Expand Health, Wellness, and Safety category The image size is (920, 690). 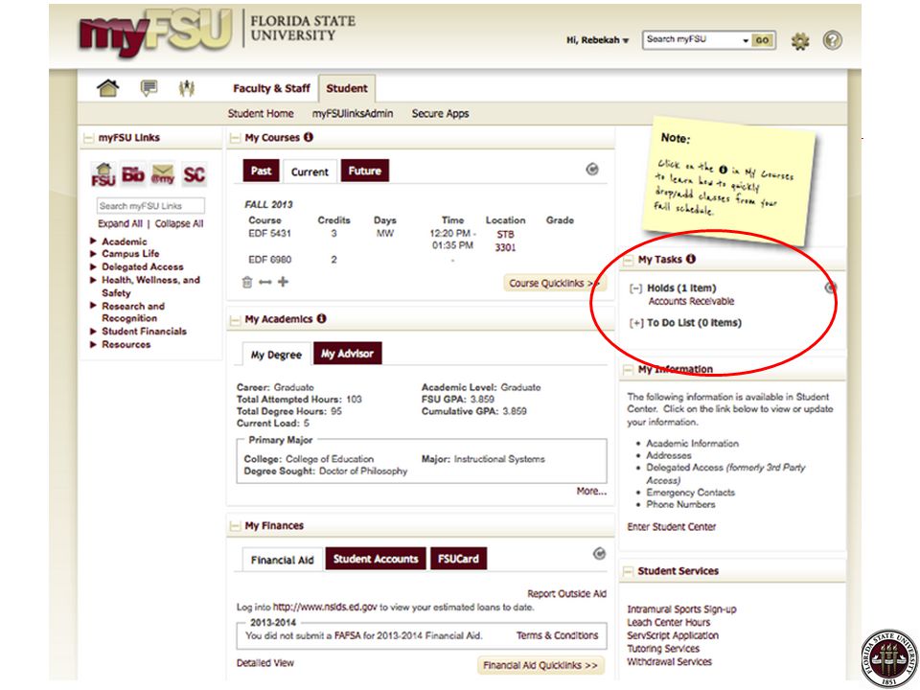click(x=93, y=280)
